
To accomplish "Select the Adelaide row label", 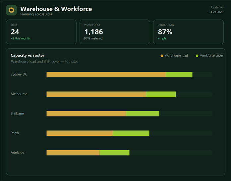I will point(17,152).
